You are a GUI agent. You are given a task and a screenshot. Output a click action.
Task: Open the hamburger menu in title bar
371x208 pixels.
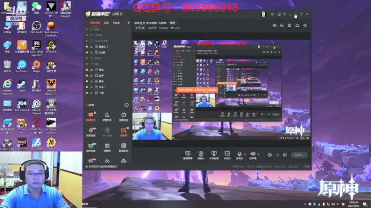tap(290, 14)
